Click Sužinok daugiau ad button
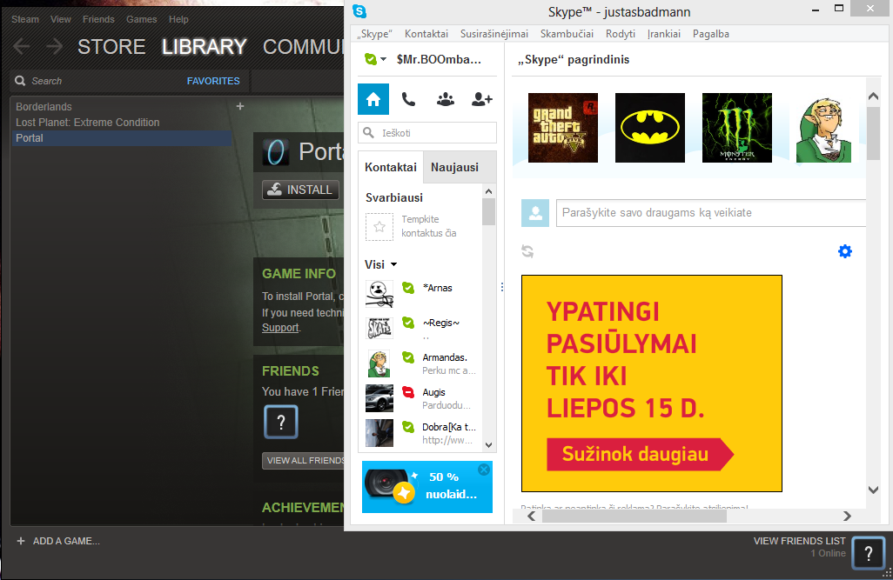This screenshot has height=580, width=893. click(640, 454)
